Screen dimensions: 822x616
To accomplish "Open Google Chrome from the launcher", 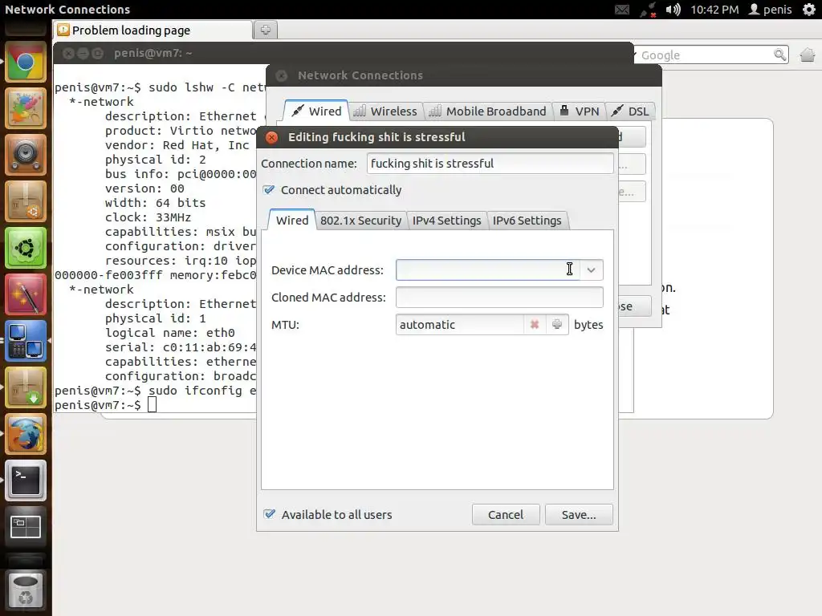I will click(25, 63).
